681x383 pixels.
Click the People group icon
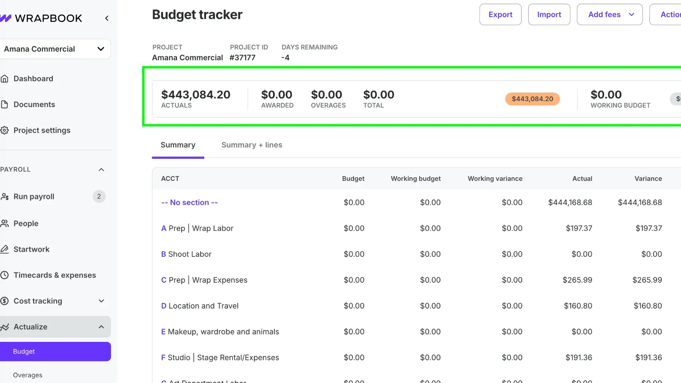tap(5, 223)
